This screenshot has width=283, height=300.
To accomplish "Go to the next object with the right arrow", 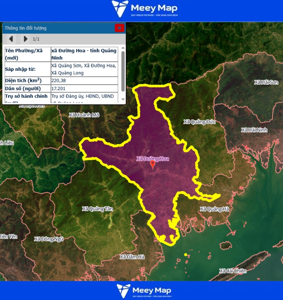I will click(25, 39).
